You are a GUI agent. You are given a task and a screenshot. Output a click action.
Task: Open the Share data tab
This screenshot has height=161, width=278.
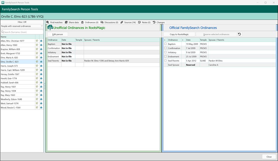(72, 22)
